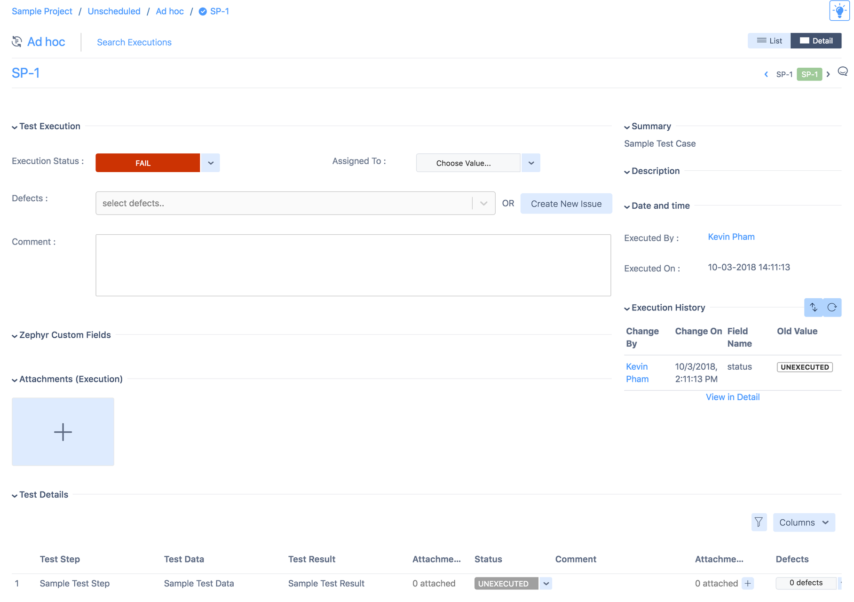
Task: Navigate to Unscheduled breadcrumb
Action: coord(114,11)
